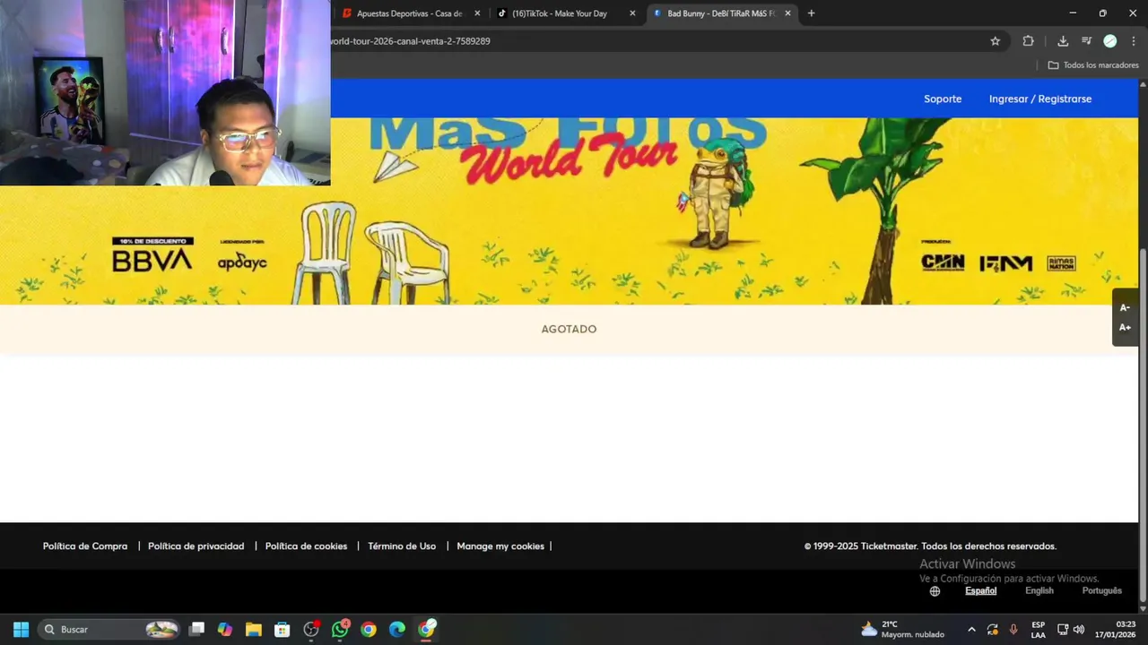The image size is (1148, 645).
Task: Open network settings tray icon
Action: click(1063, 630)
